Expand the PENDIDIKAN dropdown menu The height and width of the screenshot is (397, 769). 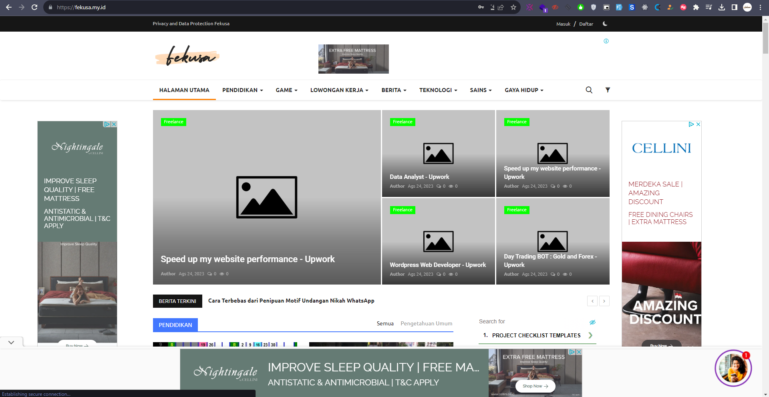[242, 90]
